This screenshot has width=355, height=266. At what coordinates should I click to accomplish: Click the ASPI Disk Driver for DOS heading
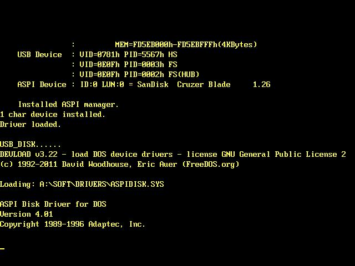coord(53,204)
